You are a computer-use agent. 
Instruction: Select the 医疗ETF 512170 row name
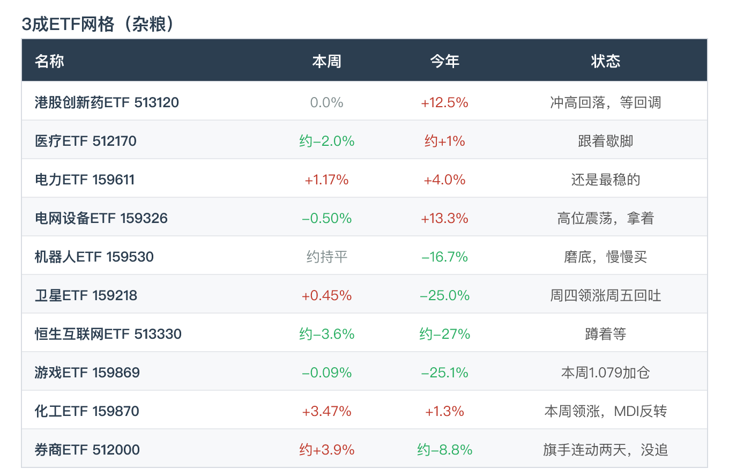[x=86, y=141]
